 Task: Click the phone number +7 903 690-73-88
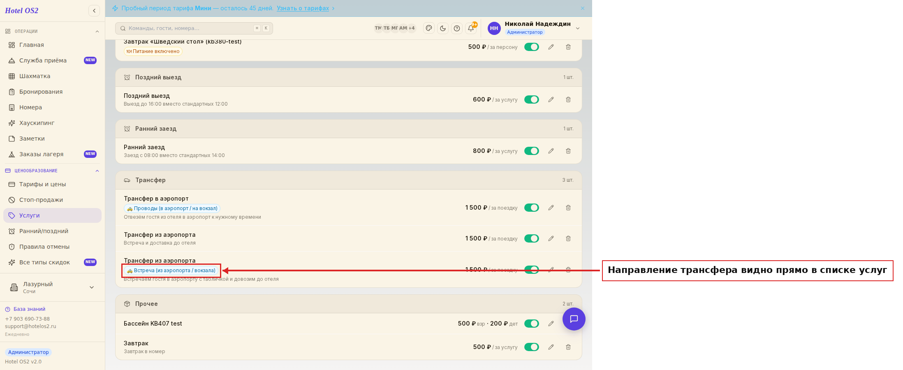pos(27,319)
